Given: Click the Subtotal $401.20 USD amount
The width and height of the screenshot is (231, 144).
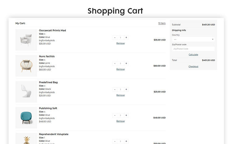Looking at the screenshot, I should click(208, 25).
